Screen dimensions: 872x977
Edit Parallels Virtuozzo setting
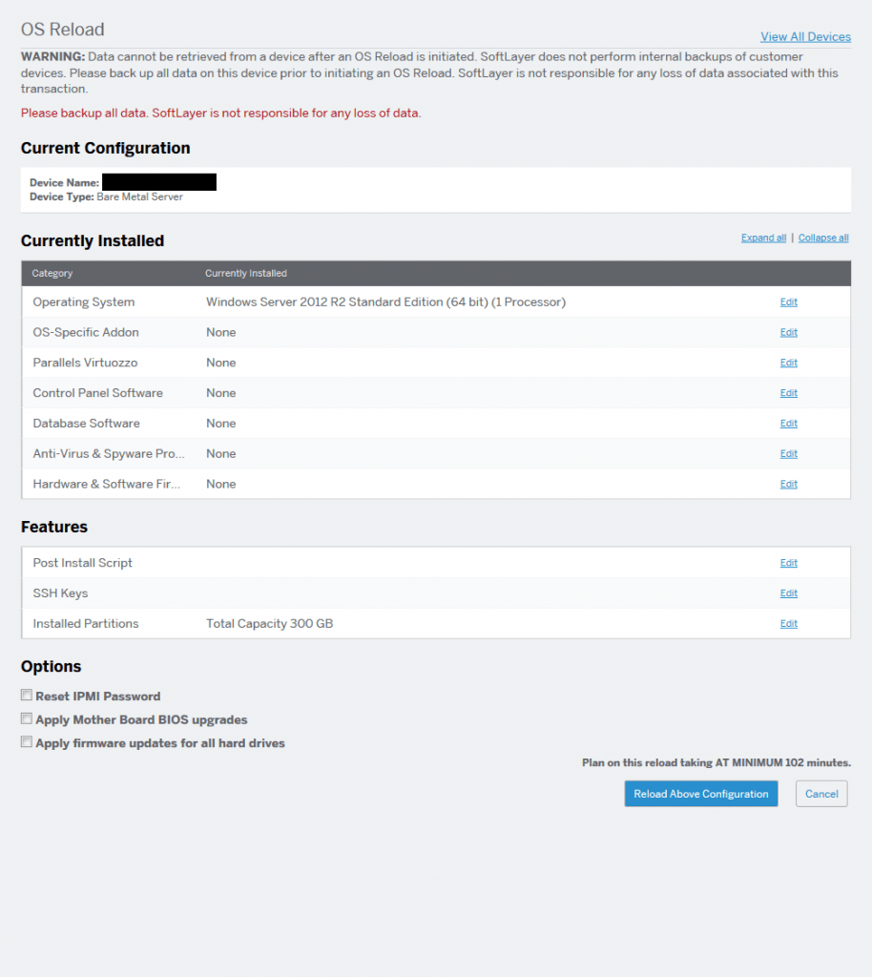pyautogui.click(x=789, y=363)
